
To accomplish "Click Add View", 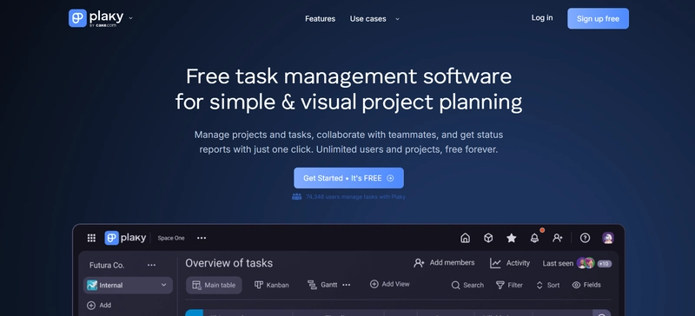I will [389, 284].
